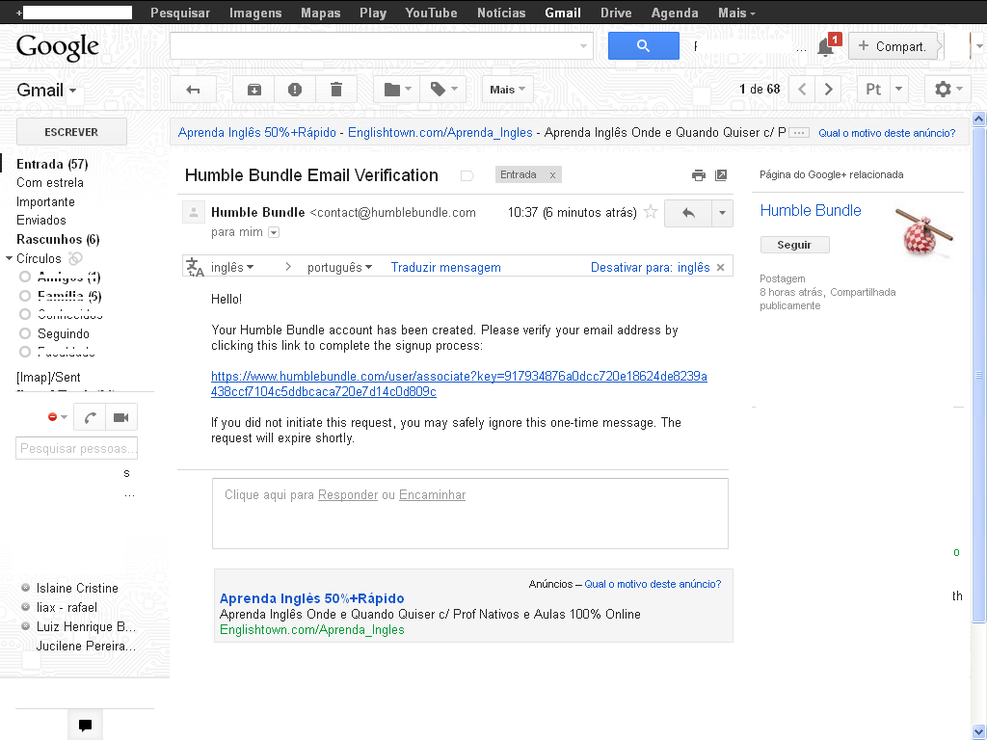Open the Humble Bundle verification link
The width and height of the screenshot is (987, 740).
459,383
